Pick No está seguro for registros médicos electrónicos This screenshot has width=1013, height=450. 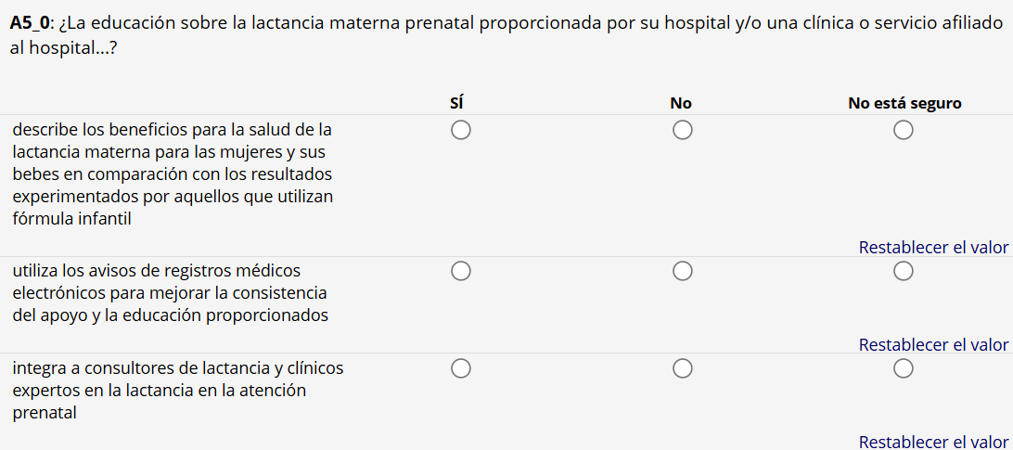(x=904, y=271)
